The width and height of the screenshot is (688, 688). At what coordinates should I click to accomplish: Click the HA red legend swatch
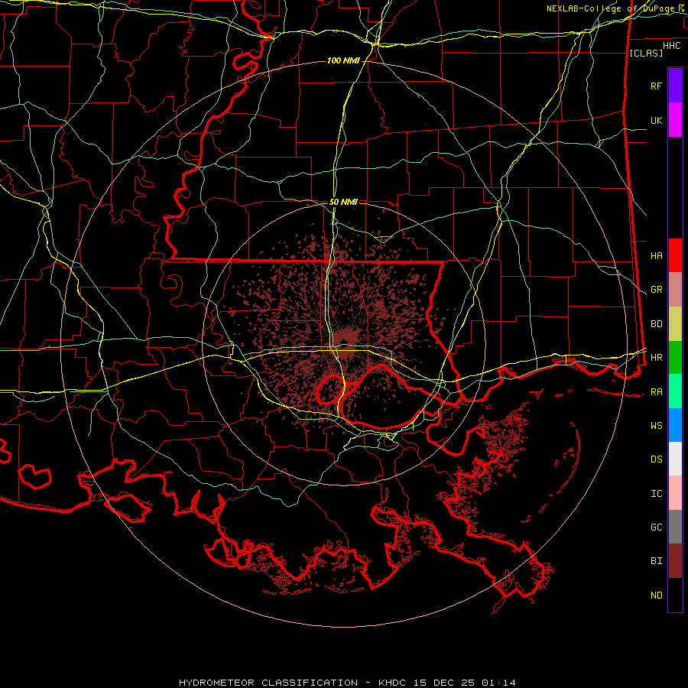(x=675, y=255)
